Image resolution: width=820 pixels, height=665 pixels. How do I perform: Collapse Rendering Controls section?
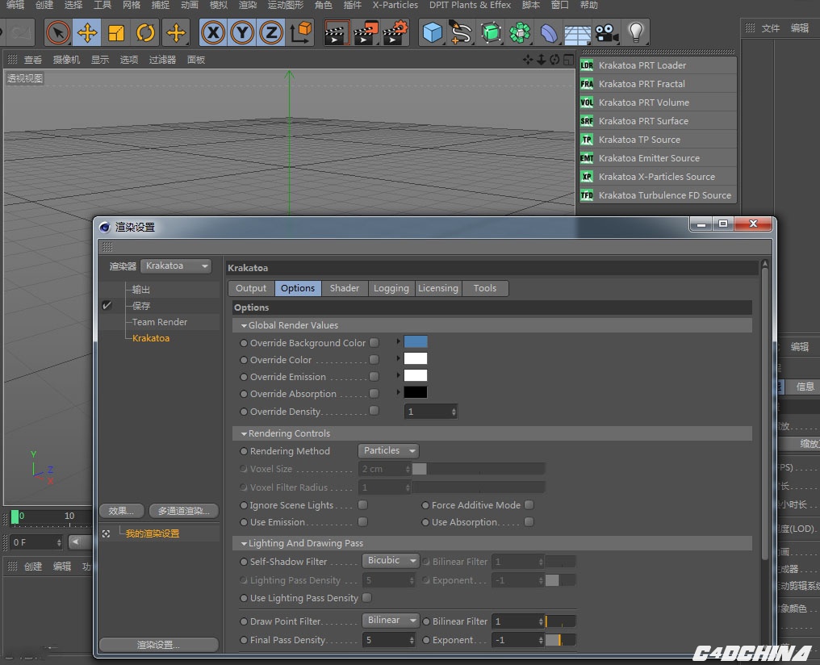244,433
